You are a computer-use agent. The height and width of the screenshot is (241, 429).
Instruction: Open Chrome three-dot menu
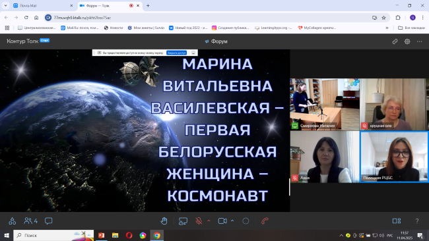pos(422,18)
